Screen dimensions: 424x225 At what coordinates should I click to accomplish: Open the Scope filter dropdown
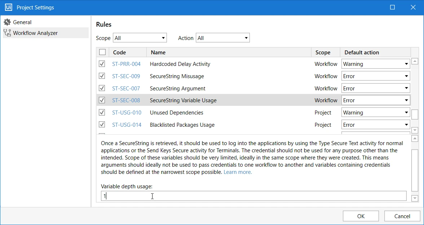pyautogui.click(x=140, y=38)
